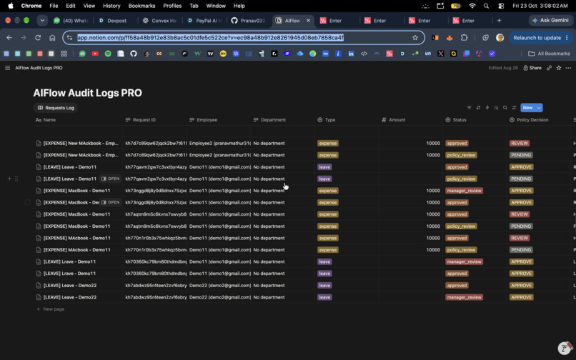Reload the page in Chrome
This screenshot has height=360, width=576.
coord(38,37)
